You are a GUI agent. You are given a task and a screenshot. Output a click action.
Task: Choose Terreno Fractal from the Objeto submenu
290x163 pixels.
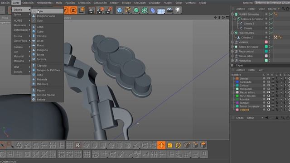click(x=48, y=95)
